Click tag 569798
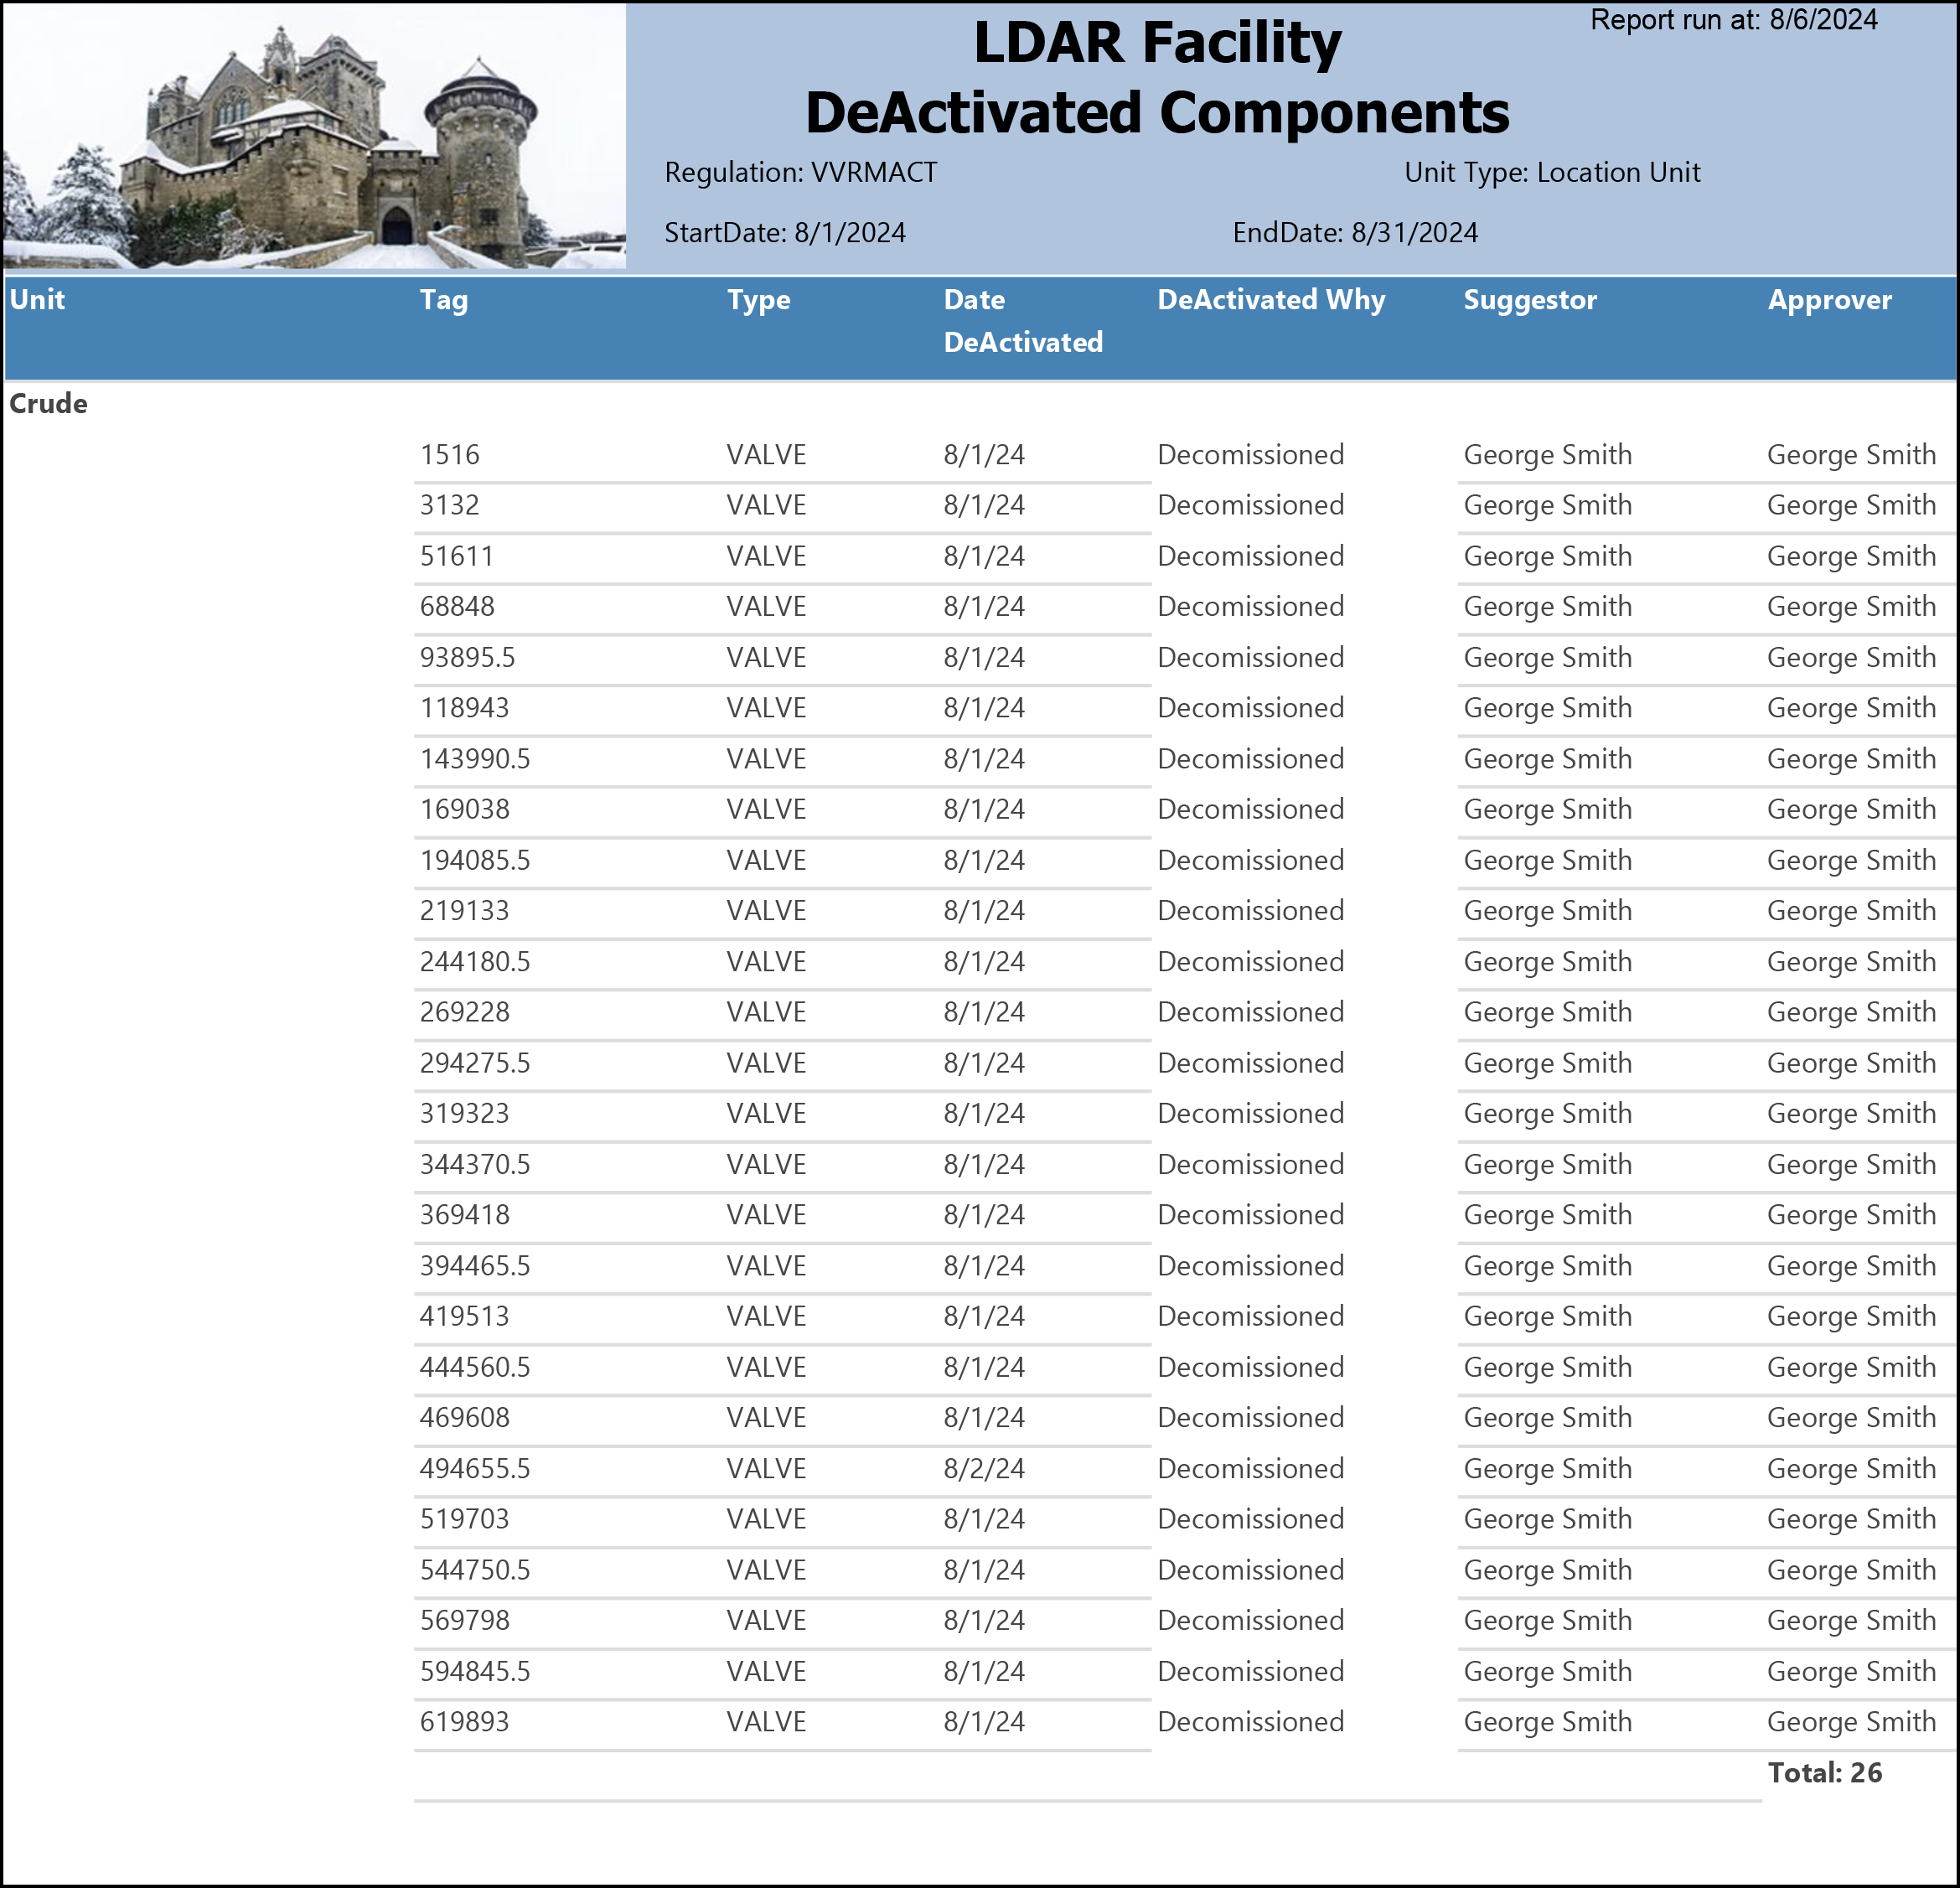The image size is (1960, 1888). pos(465,1620)
